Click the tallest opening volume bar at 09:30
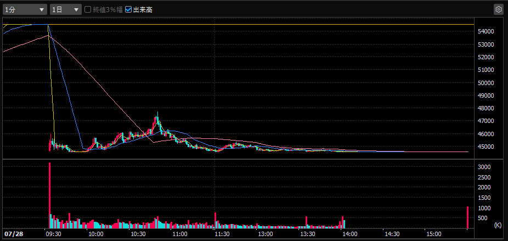Viewport: 508px width, 241px height. pos(49,195)
